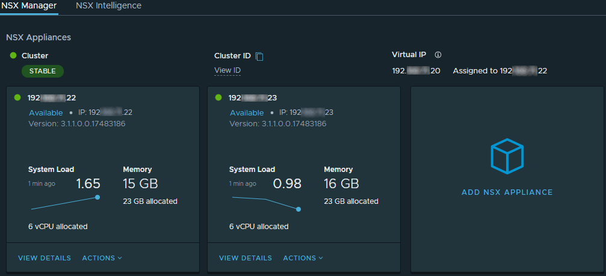Click the 'Assigned to' address text
606x276 pixels.
pyautogui.click(x=499, y=71)
